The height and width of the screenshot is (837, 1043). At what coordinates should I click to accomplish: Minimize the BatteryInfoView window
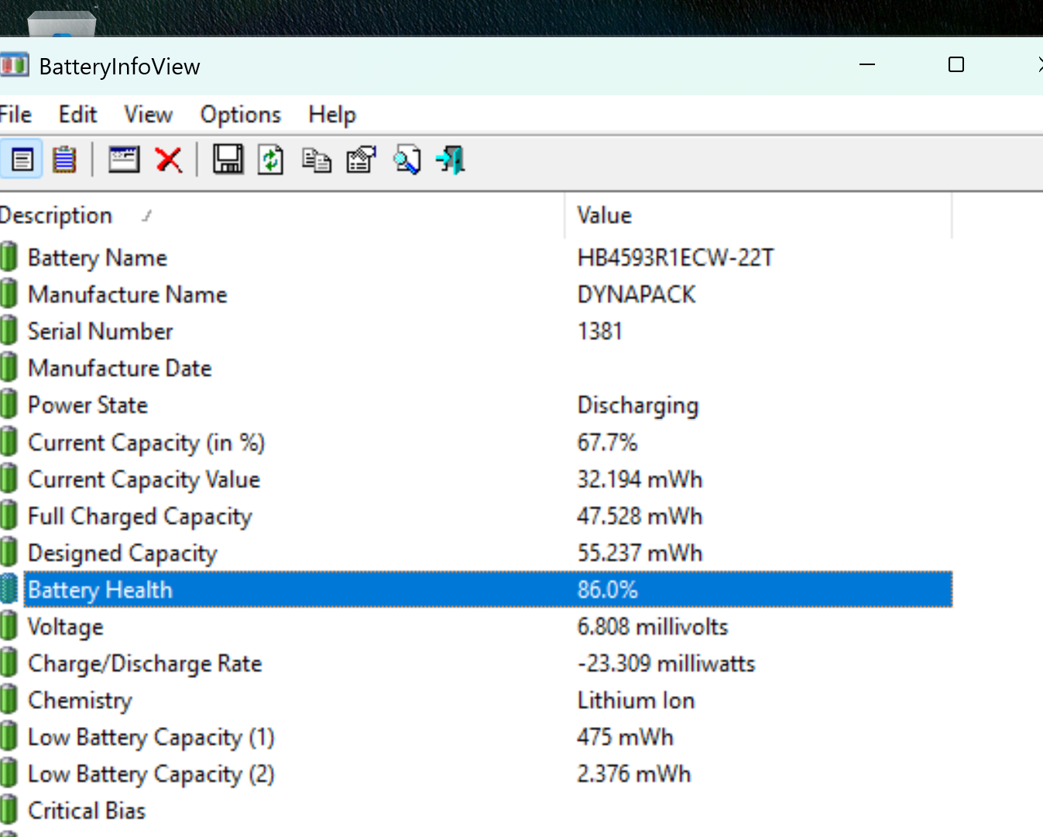click(867, 65)
